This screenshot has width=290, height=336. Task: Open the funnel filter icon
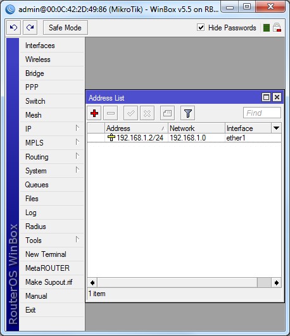coord(187,113)
